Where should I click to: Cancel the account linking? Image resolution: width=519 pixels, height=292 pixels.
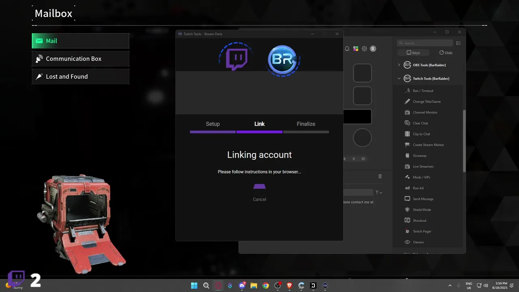pos(259,199)
